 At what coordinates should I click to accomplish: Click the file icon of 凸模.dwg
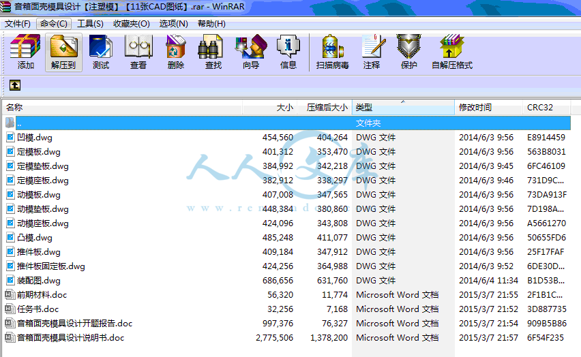(10, 237)
